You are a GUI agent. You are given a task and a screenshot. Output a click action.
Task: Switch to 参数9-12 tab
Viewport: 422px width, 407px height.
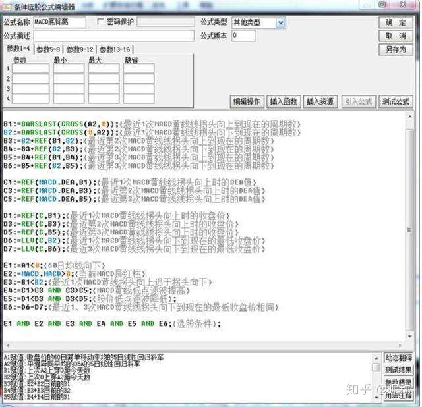coord(80,49)
